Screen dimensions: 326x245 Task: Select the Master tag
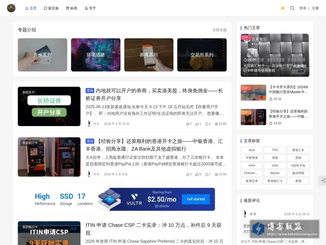click(275, 173)
